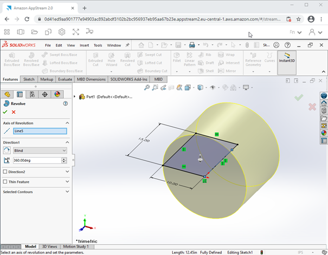Click the 15.00 dimension text
This screenshot has height=255, width=328.
pyautogui.click(x=144, y=140)
